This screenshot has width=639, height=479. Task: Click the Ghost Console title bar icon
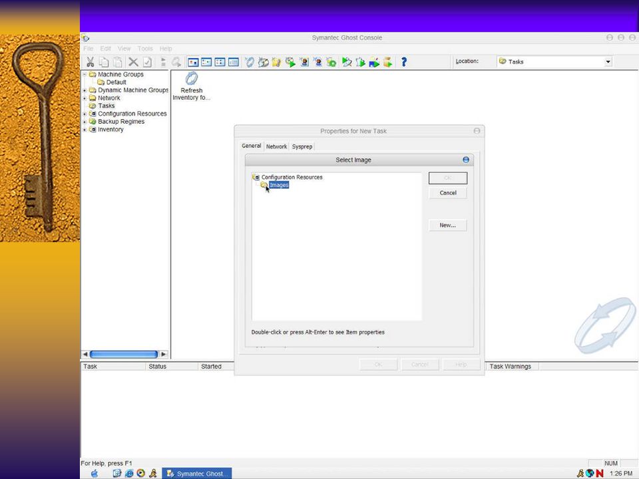click(x=85, y=38)
